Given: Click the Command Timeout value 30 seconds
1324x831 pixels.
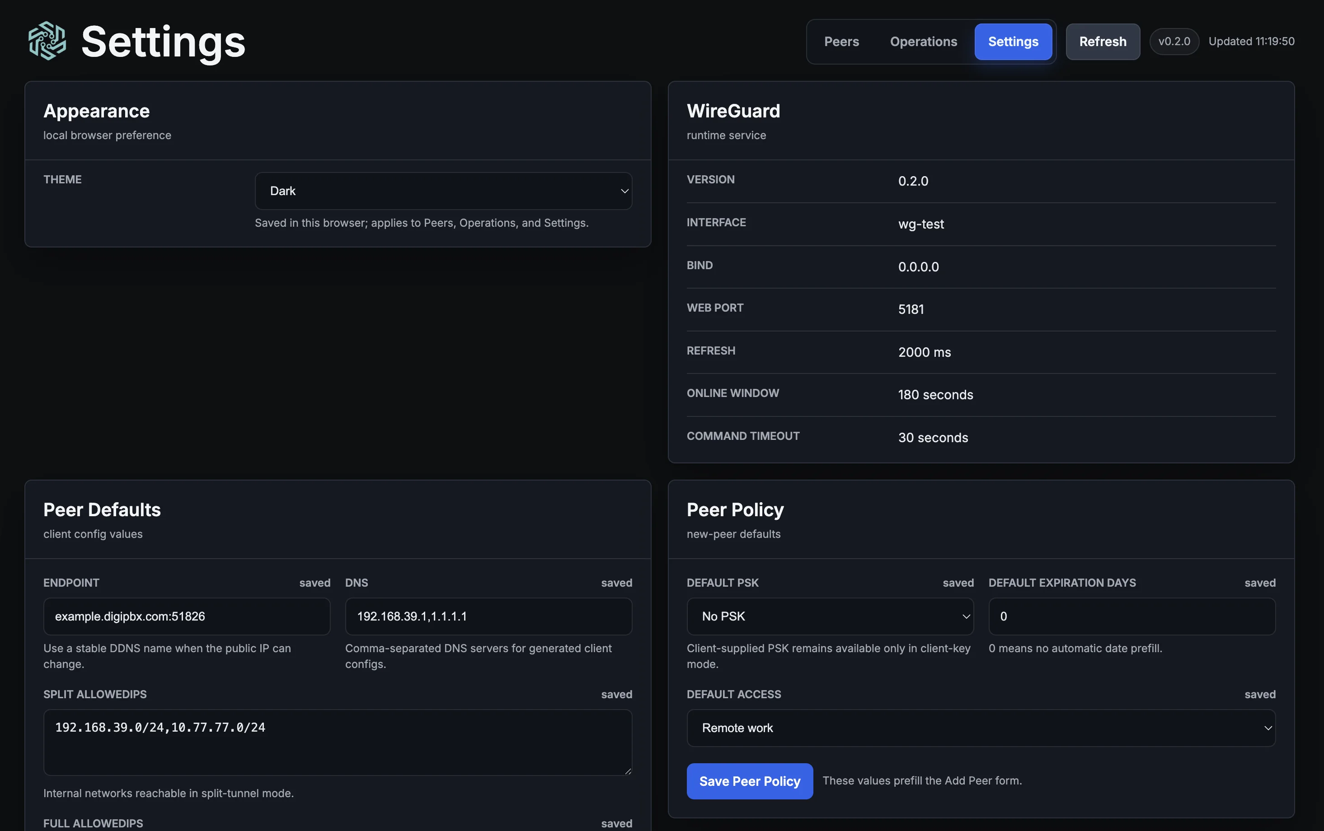Looking at the screenshot, I should (933, 438).
